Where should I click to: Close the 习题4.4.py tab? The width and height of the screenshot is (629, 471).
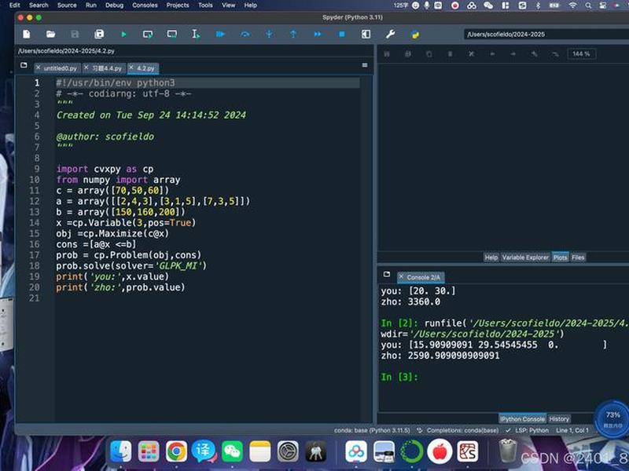coord(86,68)
